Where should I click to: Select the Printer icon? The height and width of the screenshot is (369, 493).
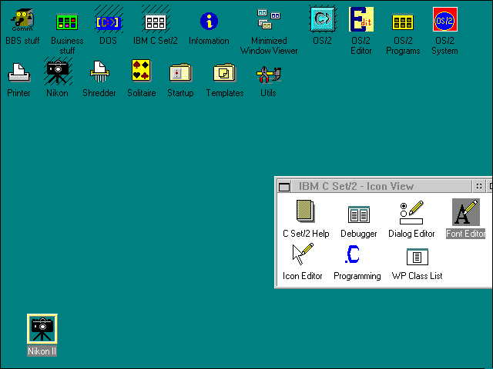18,72
